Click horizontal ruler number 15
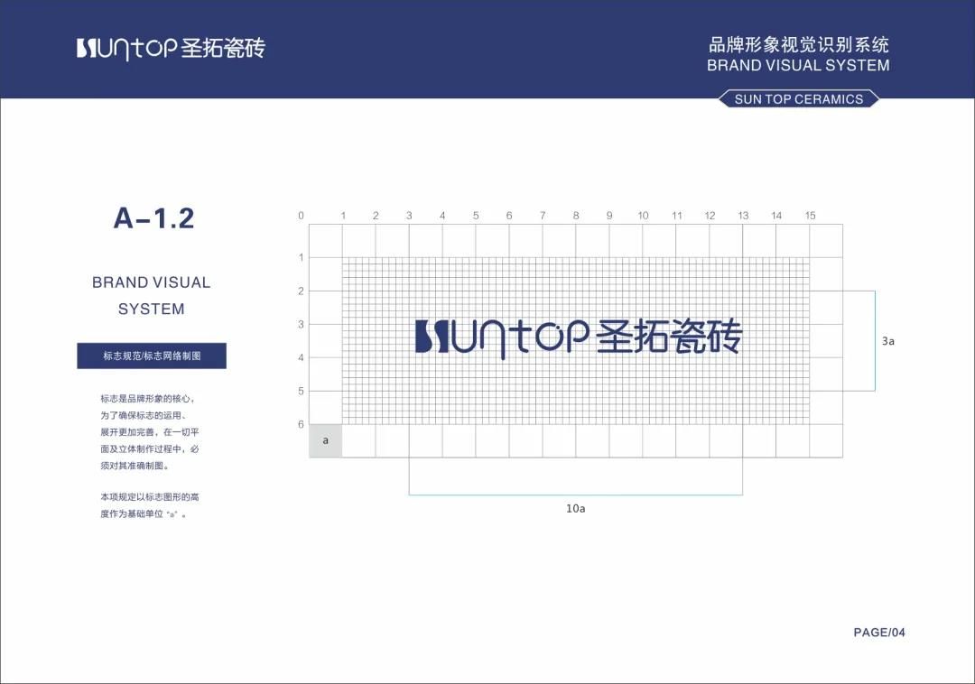This screenshot has width=975, height=684. 810,216
